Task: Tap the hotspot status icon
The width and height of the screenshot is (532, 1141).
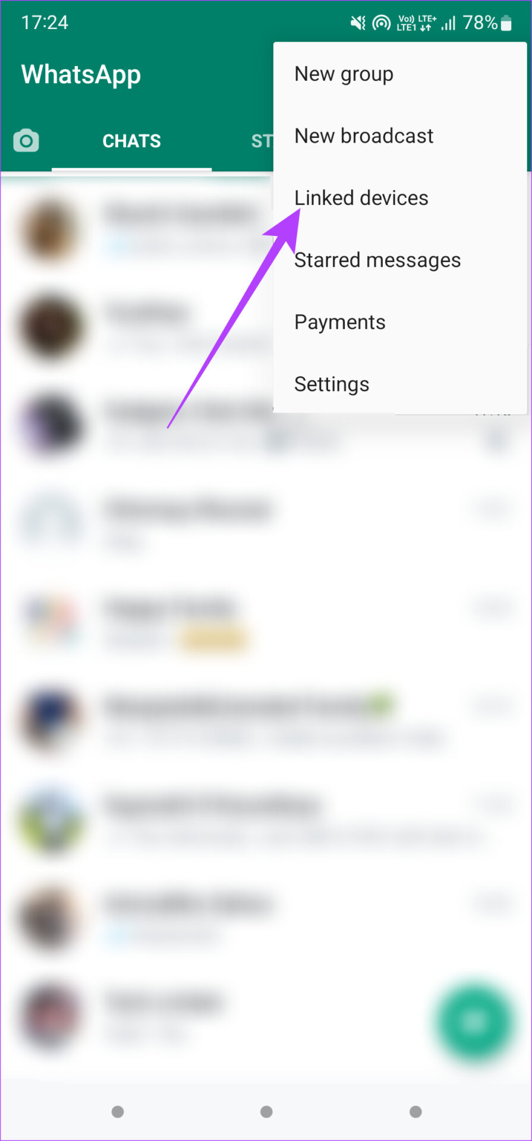Action: [382, 23]
